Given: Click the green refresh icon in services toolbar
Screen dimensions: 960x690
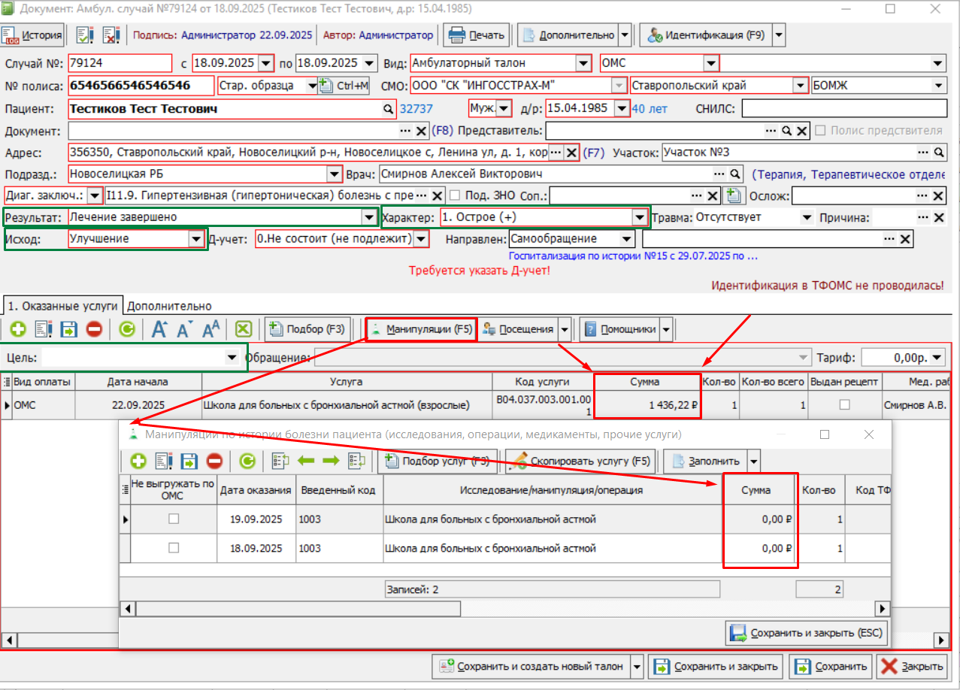Looking at the screenshot, I should (x=128, y=329).
